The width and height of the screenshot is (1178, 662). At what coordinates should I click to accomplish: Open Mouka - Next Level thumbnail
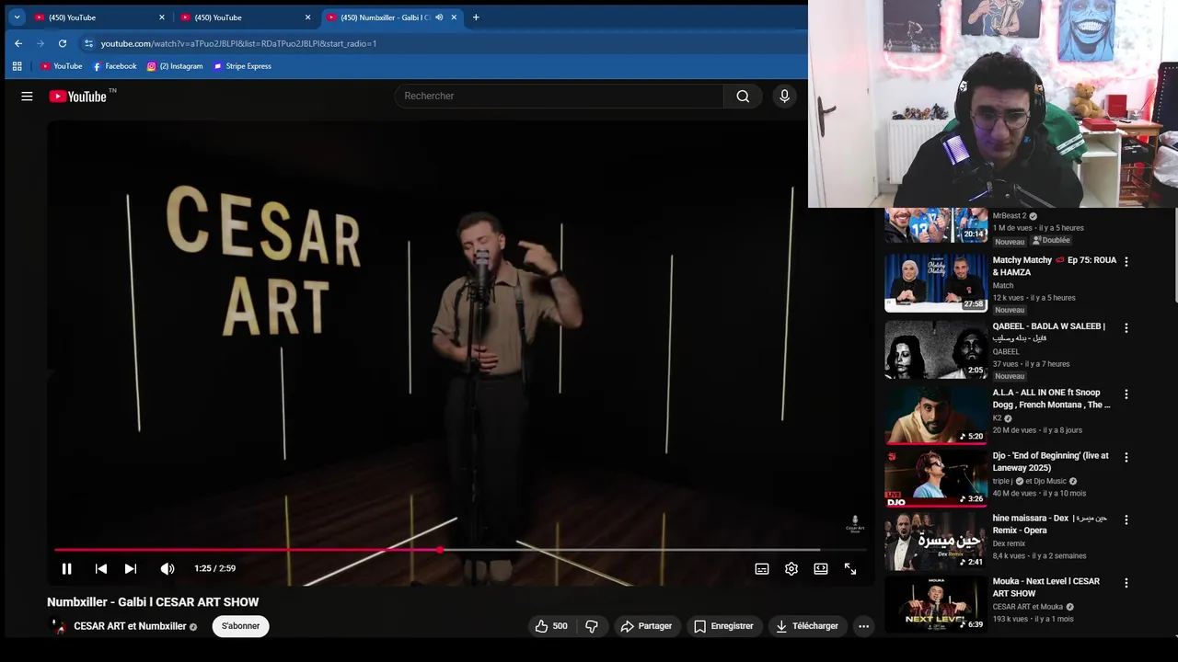pos(936,604)
